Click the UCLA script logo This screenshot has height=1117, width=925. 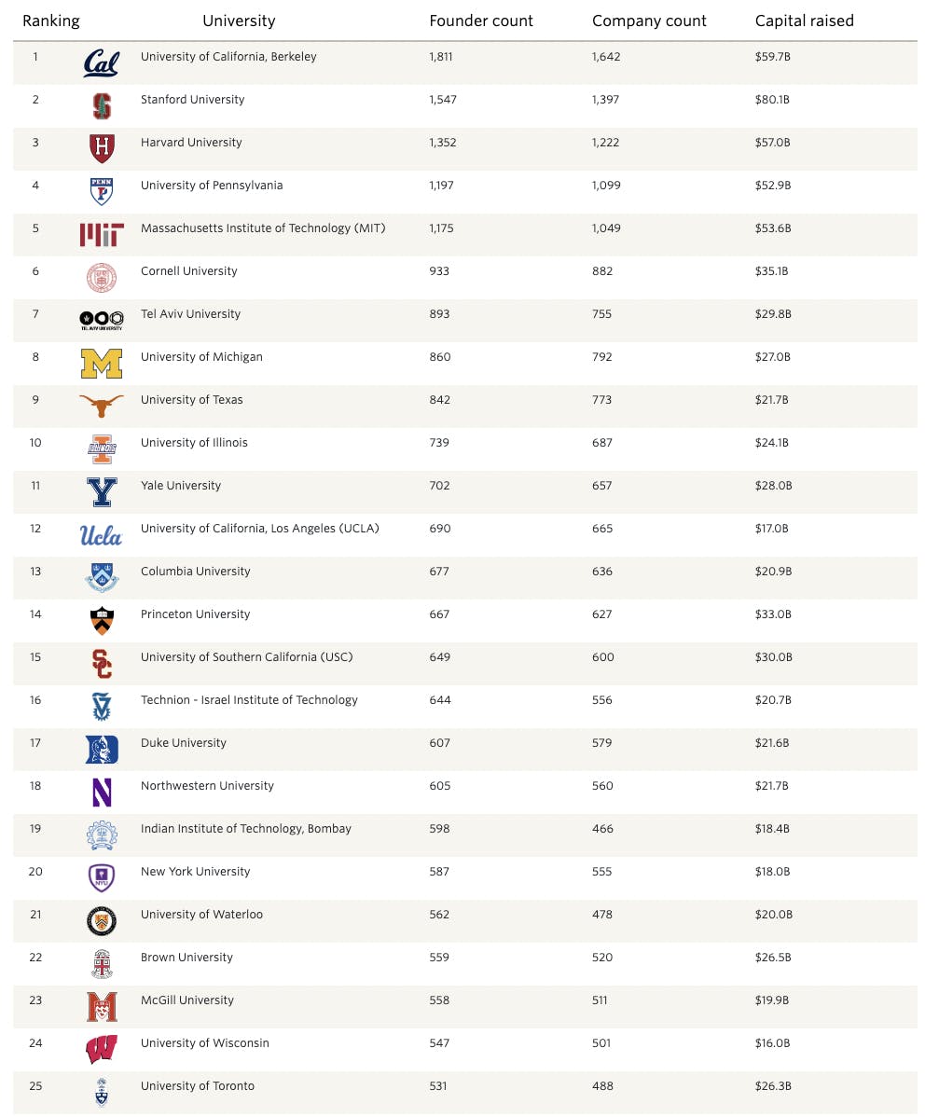click(101, 535)
